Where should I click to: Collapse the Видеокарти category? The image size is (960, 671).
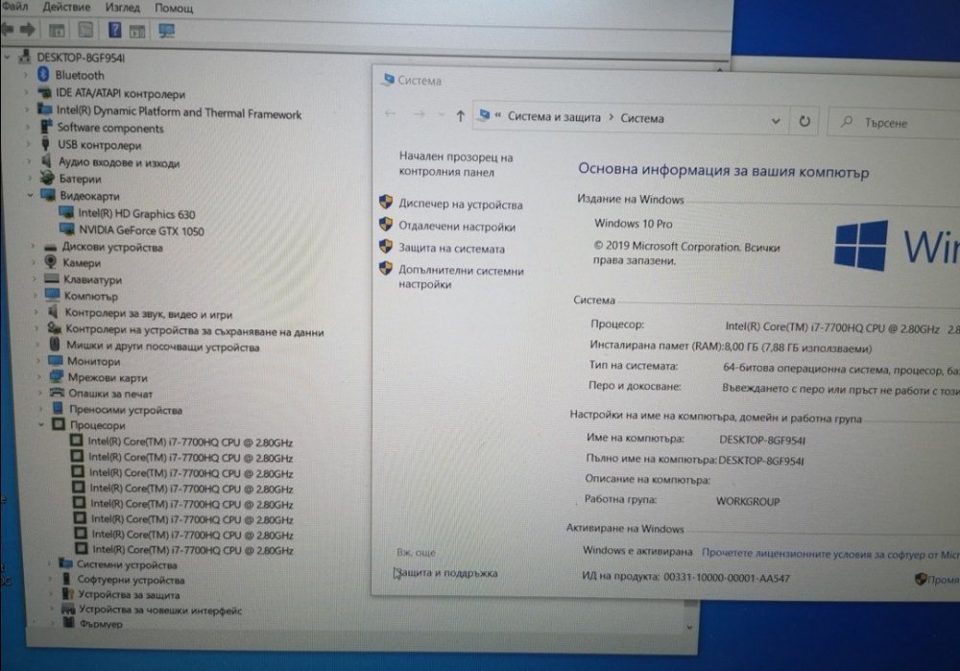(x=31, y=196)
